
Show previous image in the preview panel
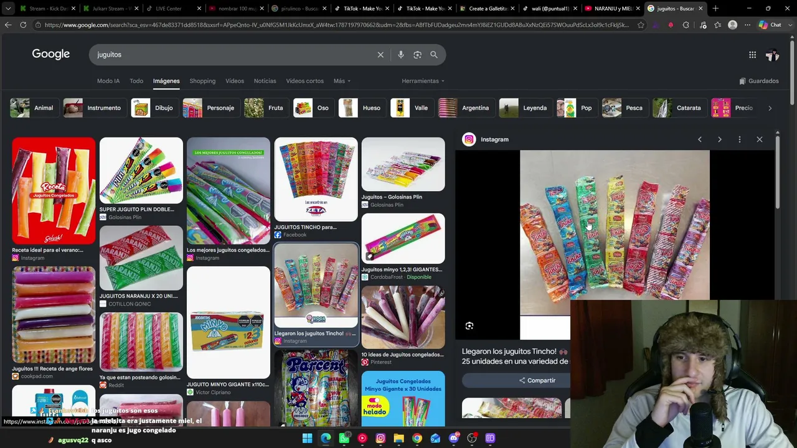pos(700,139)
